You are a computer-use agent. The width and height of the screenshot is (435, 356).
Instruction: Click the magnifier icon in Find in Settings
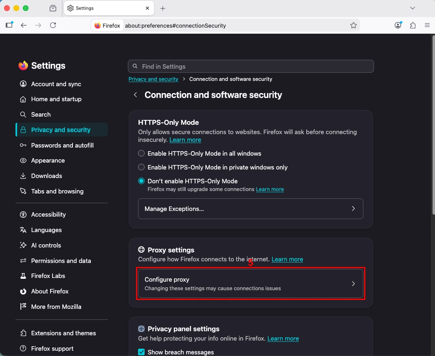coord(135,66)
